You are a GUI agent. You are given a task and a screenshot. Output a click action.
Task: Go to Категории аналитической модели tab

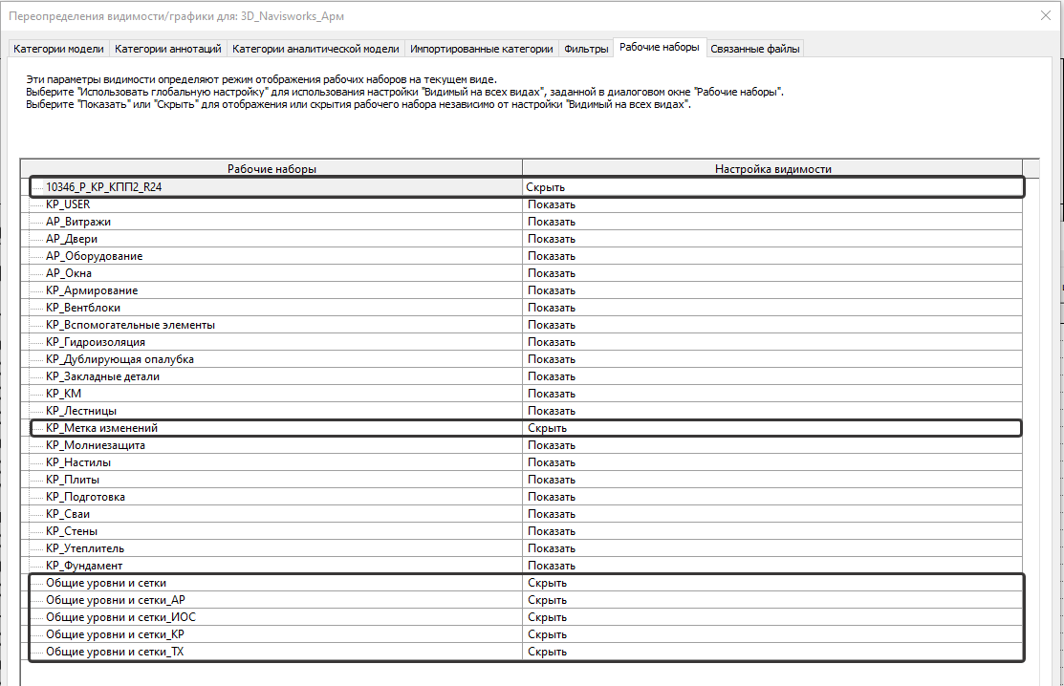tap(315, 49)
